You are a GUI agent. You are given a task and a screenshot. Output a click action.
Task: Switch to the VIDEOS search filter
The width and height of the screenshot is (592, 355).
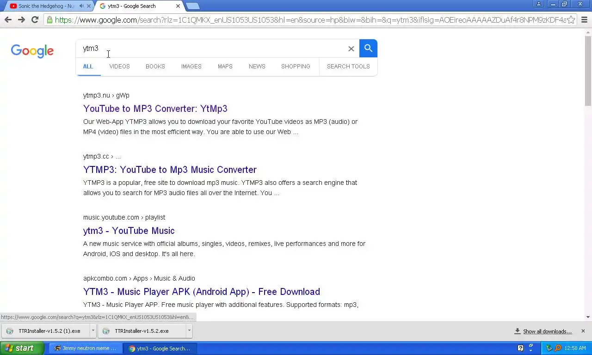[x=119, y=66]
